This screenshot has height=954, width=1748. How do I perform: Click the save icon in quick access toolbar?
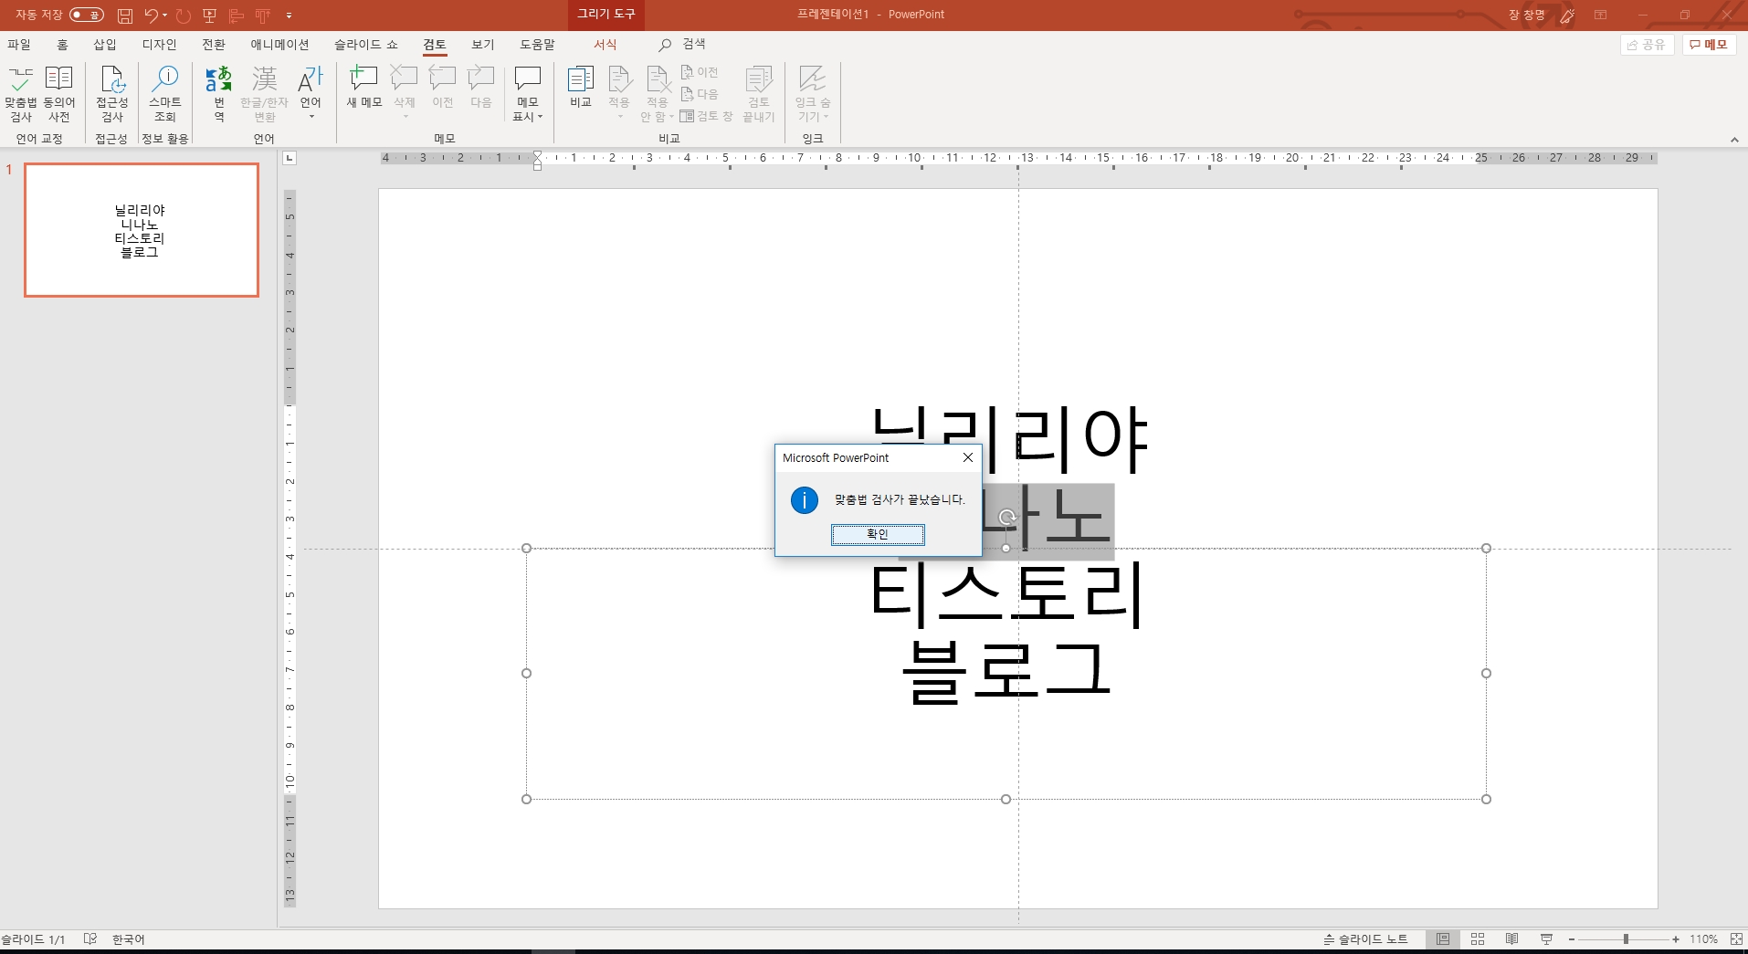click(125, 16)
